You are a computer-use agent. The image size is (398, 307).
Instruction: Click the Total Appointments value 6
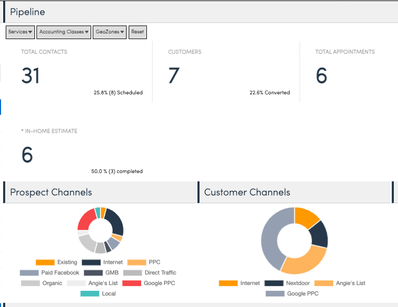(321, 76)
